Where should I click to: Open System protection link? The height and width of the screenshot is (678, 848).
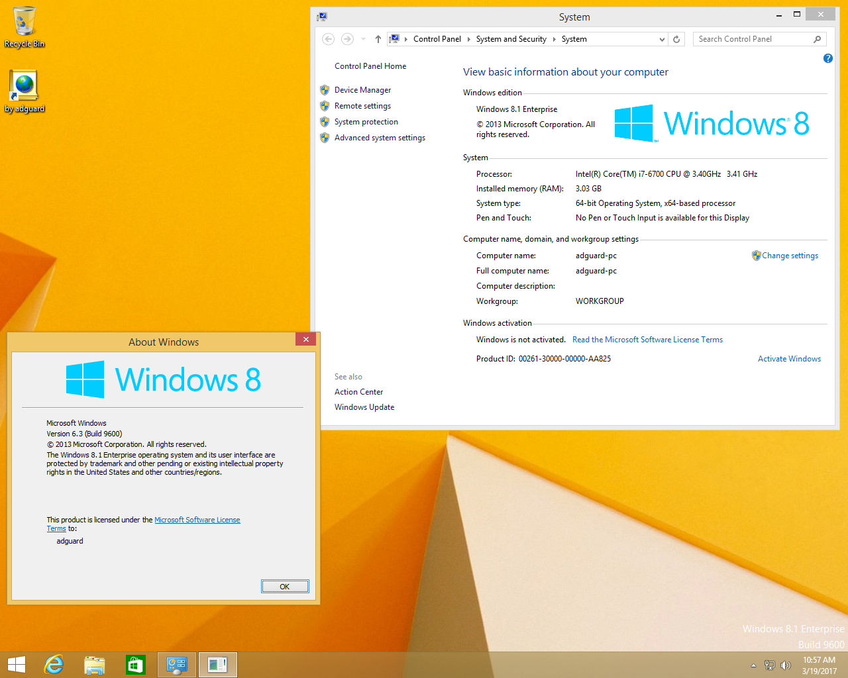click(x=366, y=122)
